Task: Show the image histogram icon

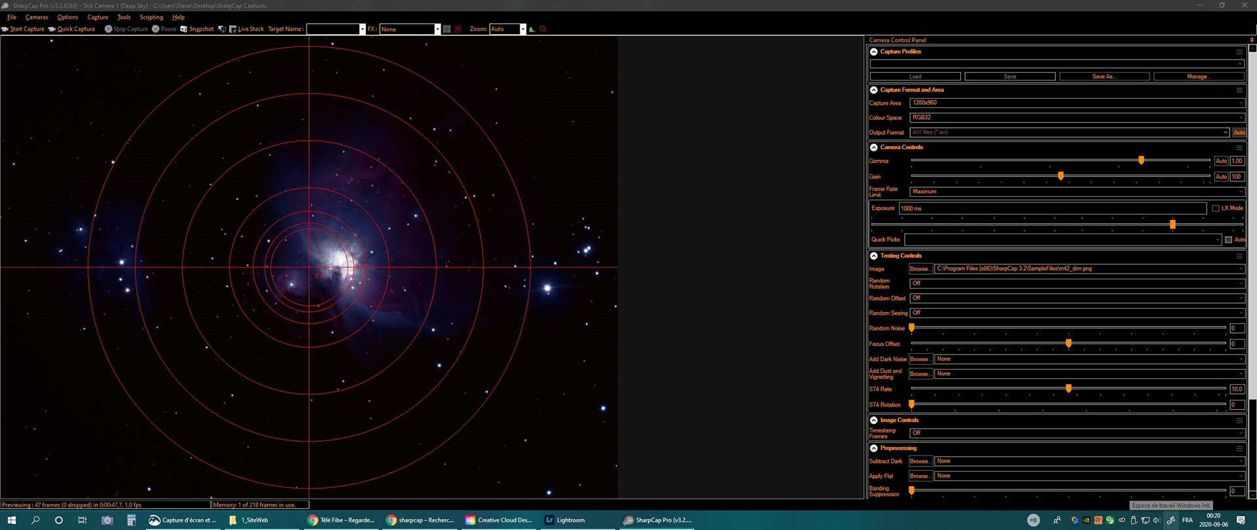Action: pyautogui.click(x=532, y=29)
